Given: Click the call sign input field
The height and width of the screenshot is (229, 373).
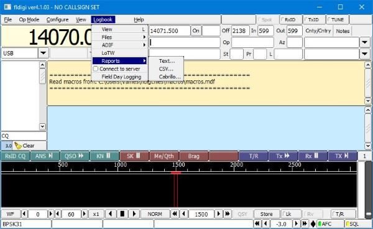Looking at the screenshot, I should point(185,42).
